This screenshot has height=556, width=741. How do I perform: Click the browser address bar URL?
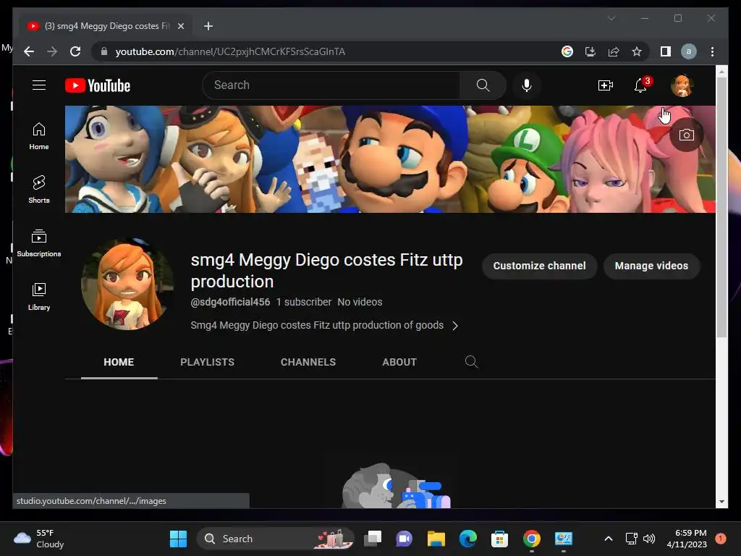[x=230, y=51]
